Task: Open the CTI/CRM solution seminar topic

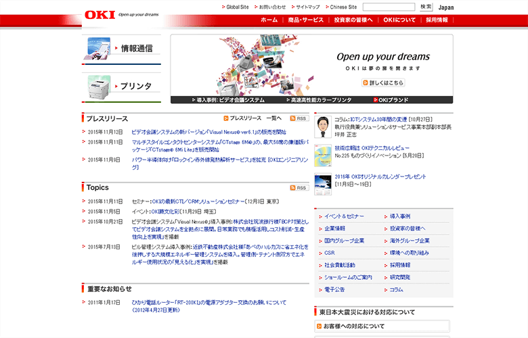Action: click(x=198, y=201)
